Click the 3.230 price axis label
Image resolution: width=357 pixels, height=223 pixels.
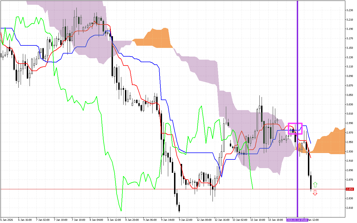[349, 10]
